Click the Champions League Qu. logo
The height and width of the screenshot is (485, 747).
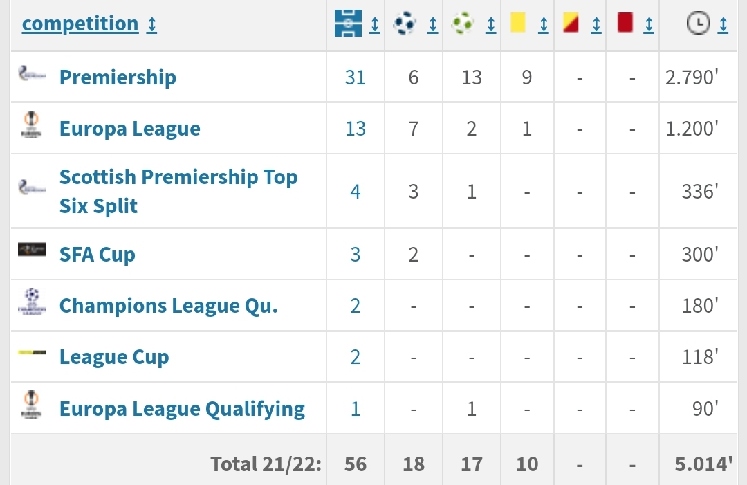tap(32, 302)
